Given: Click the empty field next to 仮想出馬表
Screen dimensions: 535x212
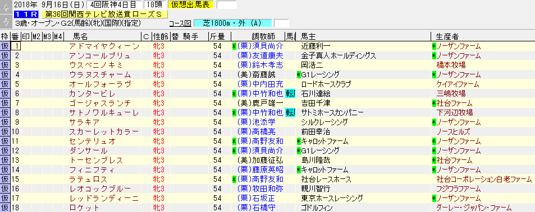Looking at the screenshot, I should tap(227, 5).
